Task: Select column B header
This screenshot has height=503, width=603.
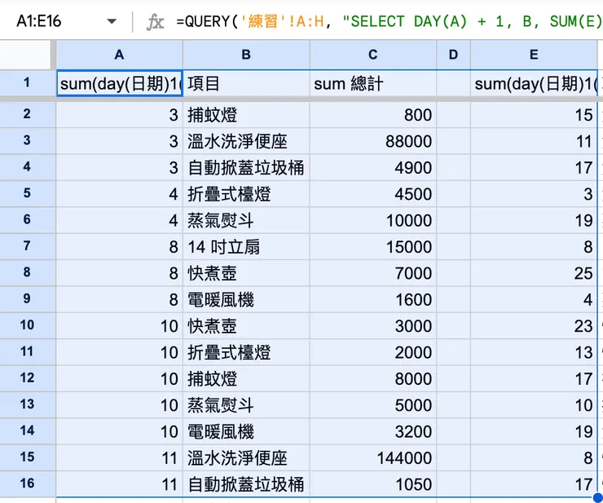Action: click(246, 55)
